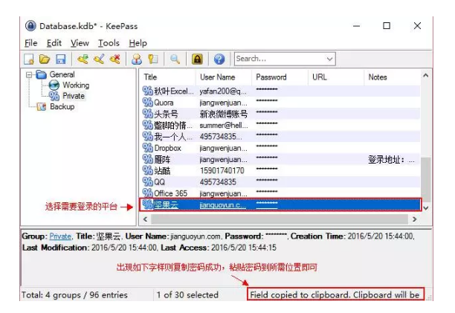Copy password with the key-and-page icon
The width and height of the screenshot is (455, 313).
153,59
